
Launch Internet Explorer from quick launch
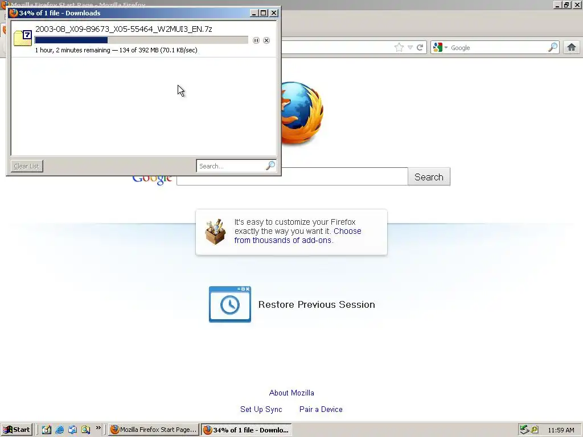click(59, 430)
